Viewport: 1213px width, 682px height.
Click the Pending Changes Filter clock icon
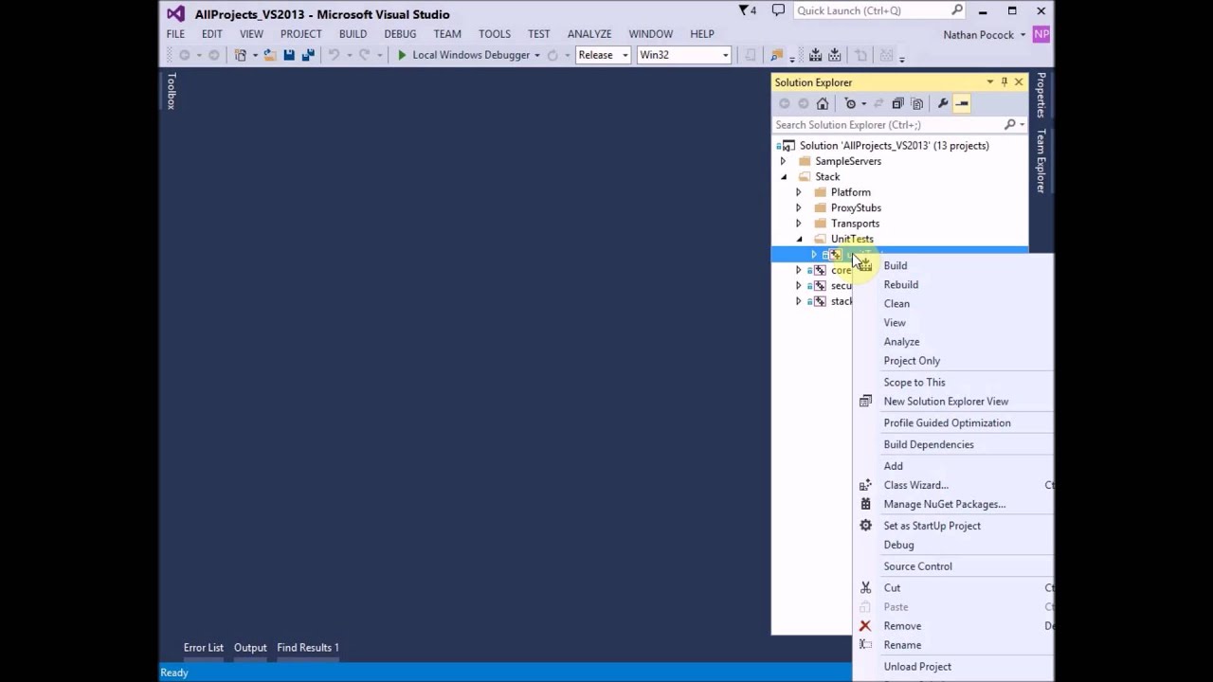click(850, 103)
